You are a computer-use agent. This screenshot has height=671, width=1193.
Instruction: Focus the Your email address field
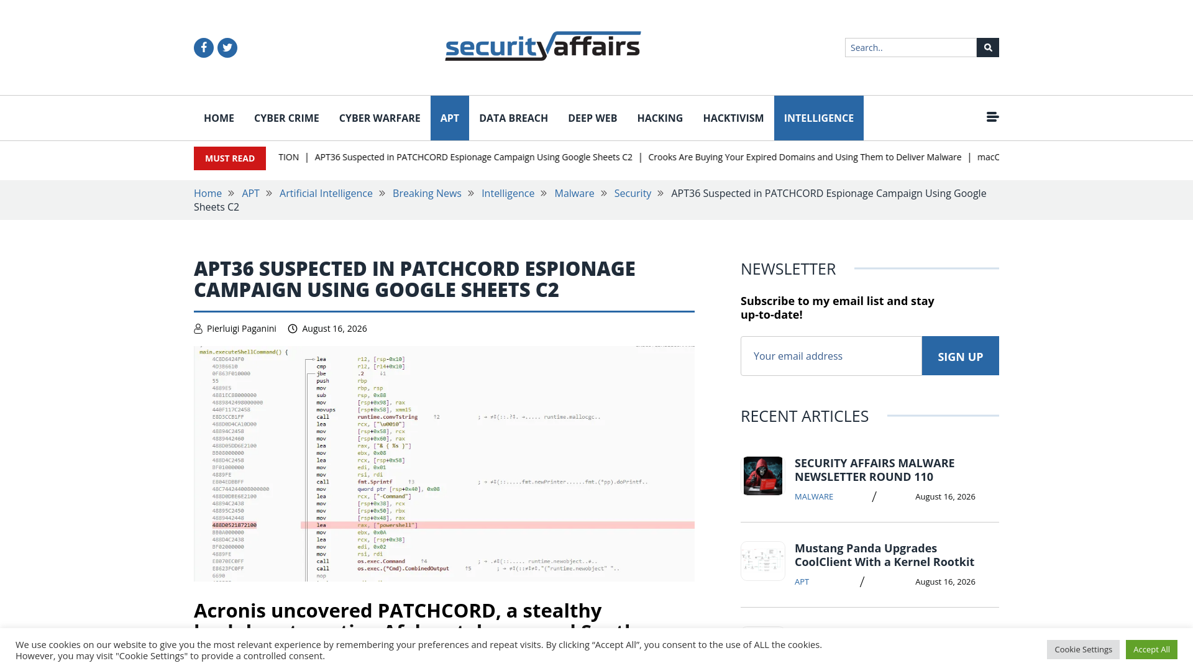[831, 356]
